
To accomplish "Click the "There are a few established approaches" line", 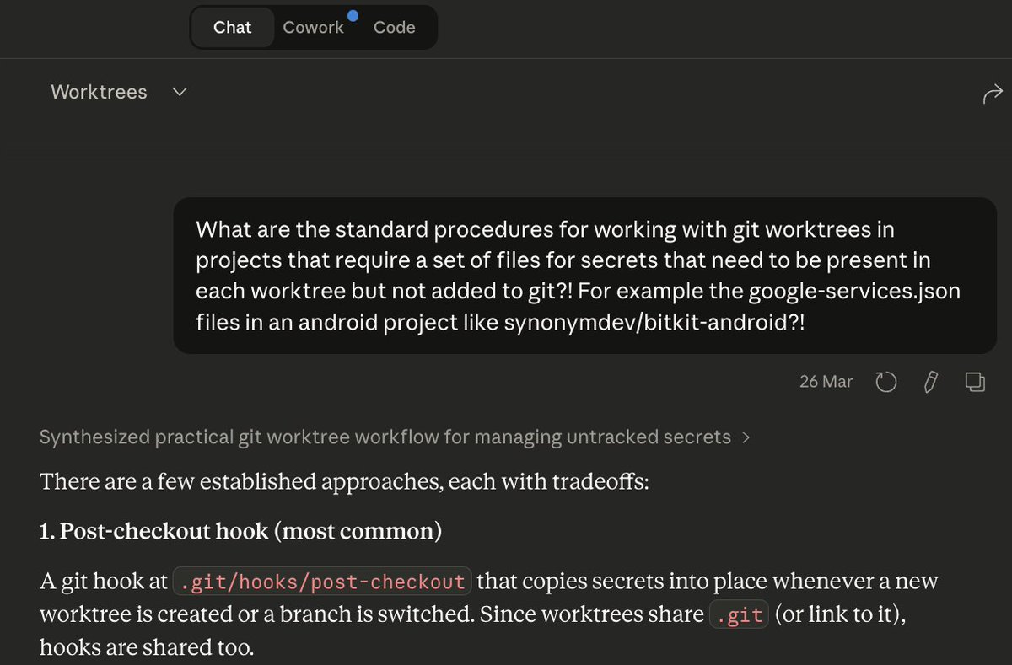I will (343, 484).
